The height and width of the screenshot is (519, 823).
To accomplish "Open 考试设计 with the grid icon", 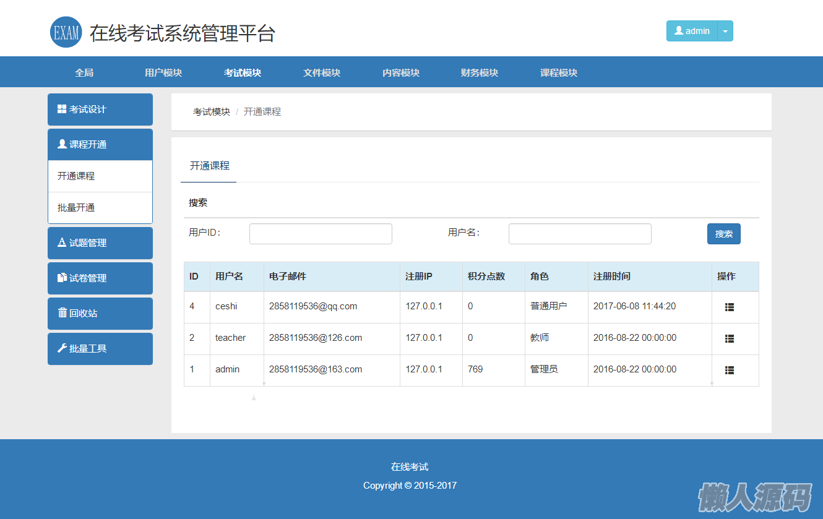I will pyautogui.click(x=100, y=109).
